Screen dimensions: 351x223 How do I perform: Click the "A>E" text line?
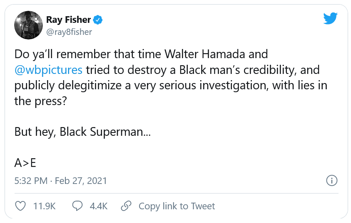click(x=25, y=163)
